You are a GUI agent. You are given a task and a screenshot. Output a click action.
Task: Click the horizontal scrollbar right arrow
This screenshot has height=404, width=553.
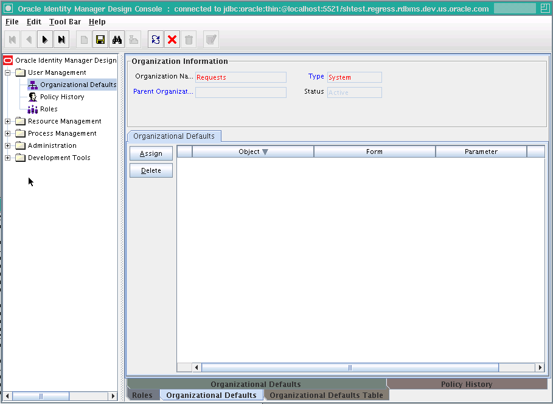tap(540, 367)
